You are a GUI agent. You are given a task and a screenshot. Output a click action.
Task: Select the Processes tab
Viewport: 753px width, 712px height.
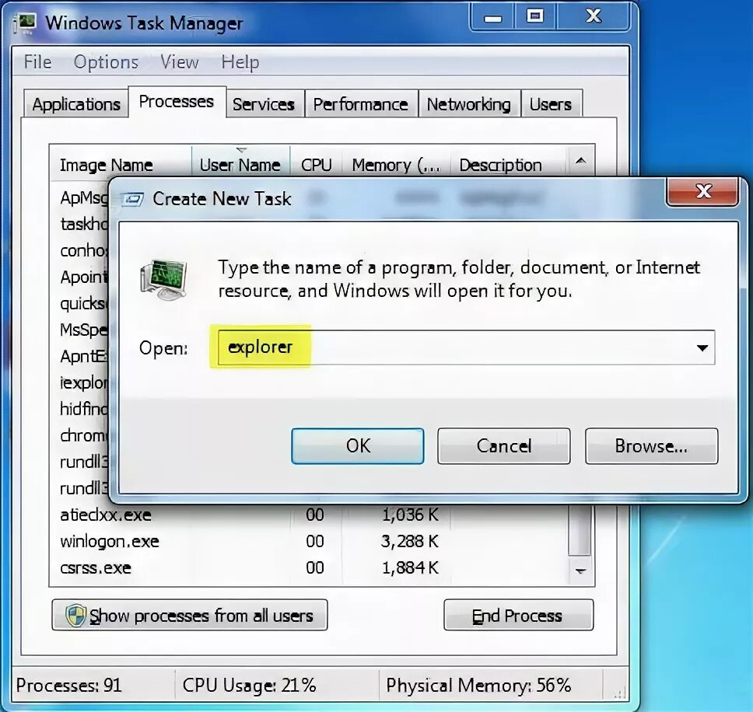click(x=177, y=102)
